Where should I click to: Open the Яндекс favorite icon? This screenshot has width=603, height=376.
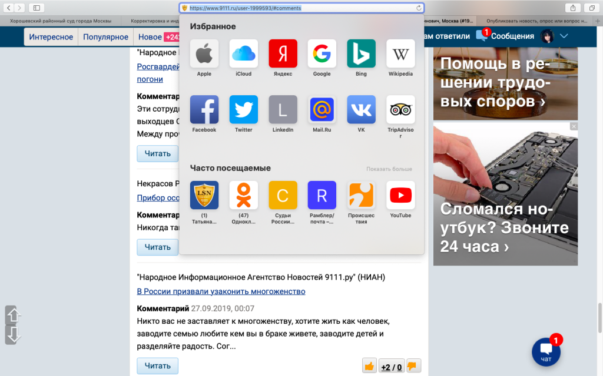click(x=283, y=54)
